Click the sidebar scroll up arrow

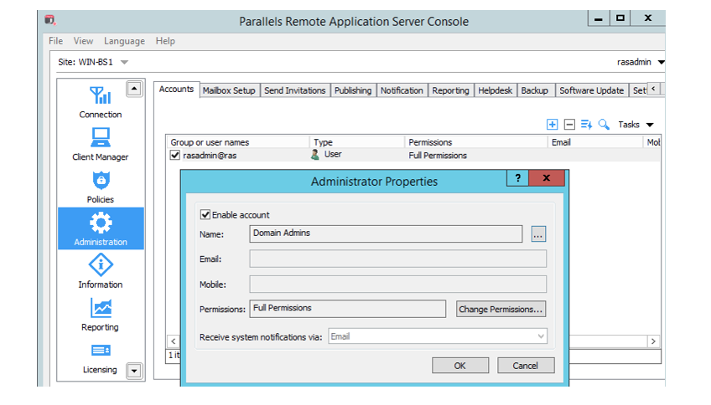(134, 89)
